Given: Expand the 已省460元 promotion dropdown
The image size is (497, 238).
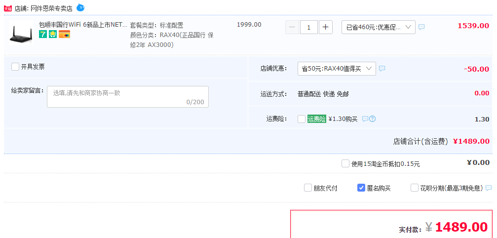Looking at the screenshot, I should pos(379,27).
